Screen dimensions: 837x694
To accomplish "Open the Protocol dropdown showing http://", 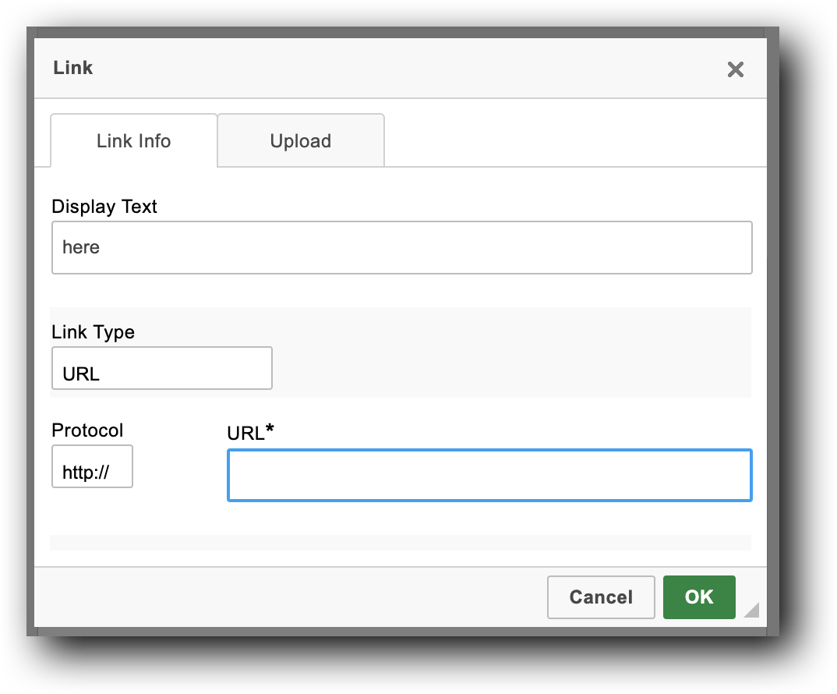I will click(x=92, y=466).
